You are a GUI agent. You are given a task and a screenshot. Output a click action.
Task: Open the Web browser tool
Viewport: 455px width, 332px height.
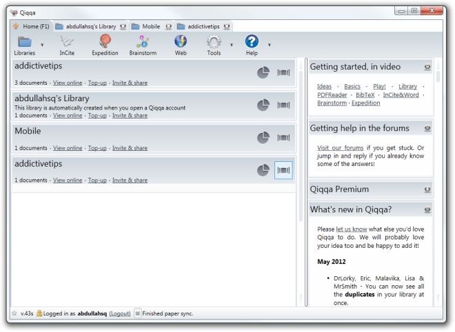[181, 45]
